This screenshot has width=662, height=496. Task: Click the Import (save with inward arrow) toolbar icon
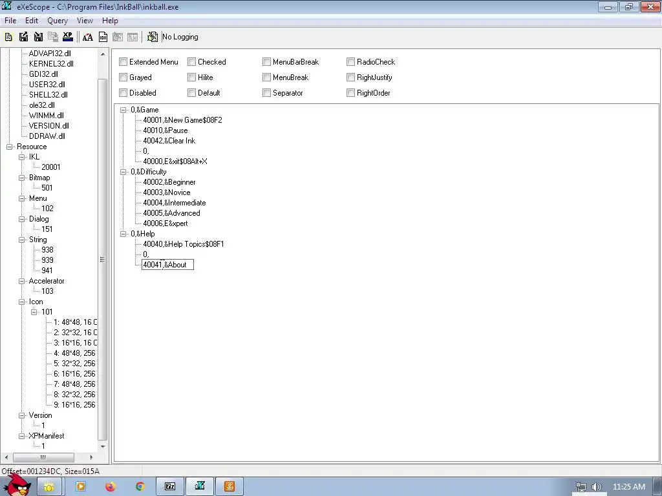click(x=38, y=37)
